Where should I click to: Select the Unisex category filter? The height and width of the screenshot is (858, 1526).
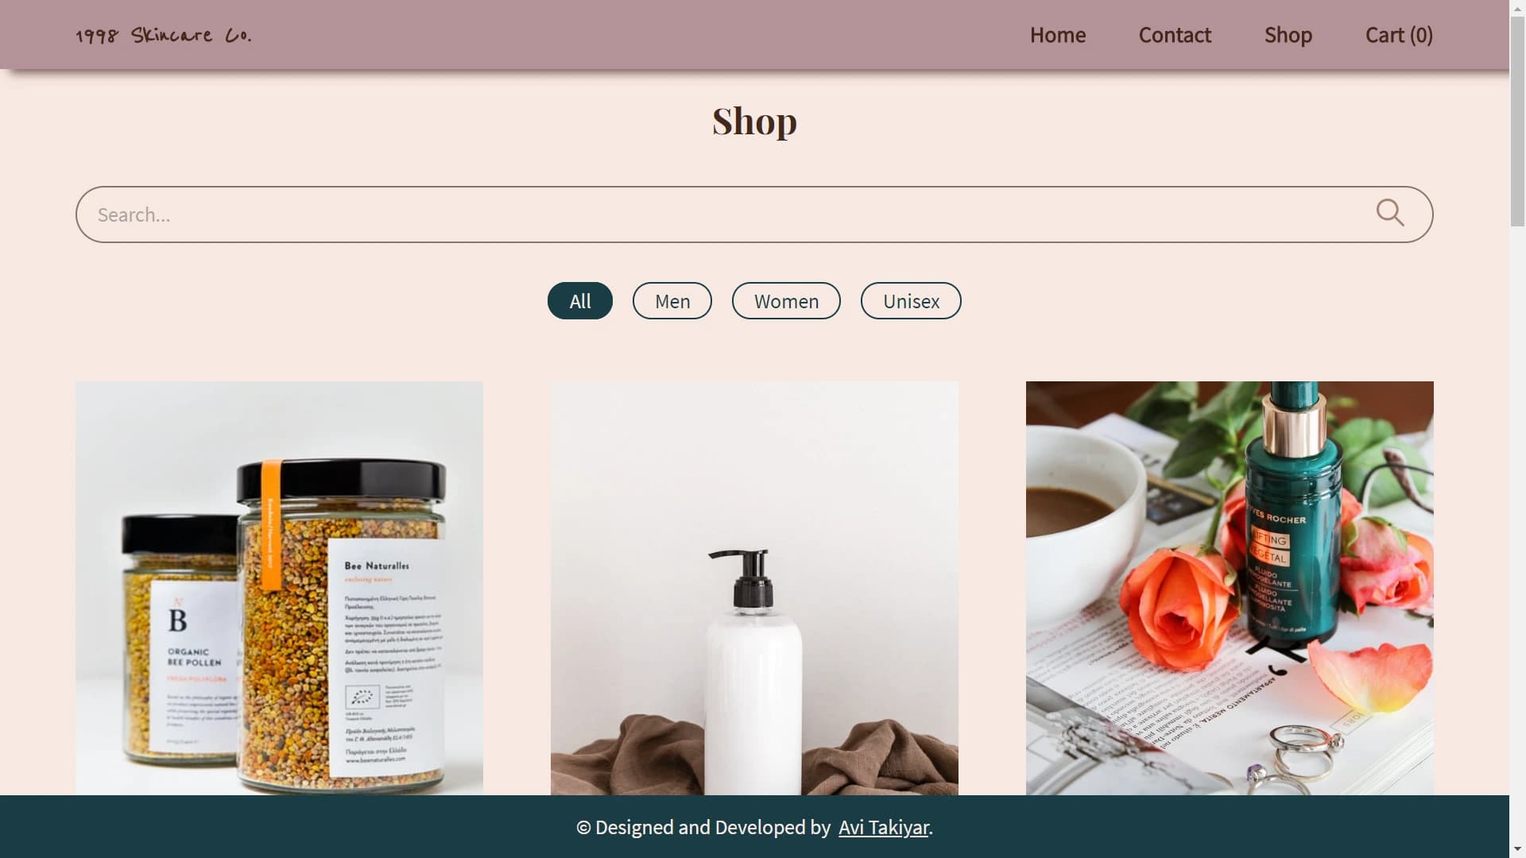[911, 301]
